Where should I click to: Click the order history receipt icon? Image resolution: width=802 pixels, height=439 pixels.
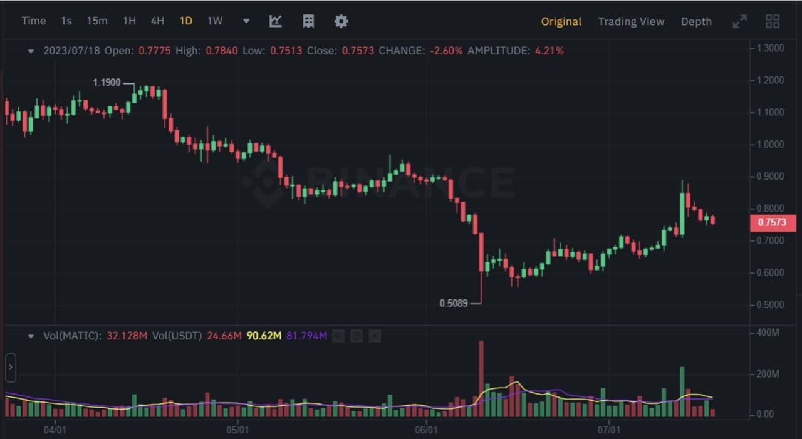pyautogui.click(x=308, y=21)
